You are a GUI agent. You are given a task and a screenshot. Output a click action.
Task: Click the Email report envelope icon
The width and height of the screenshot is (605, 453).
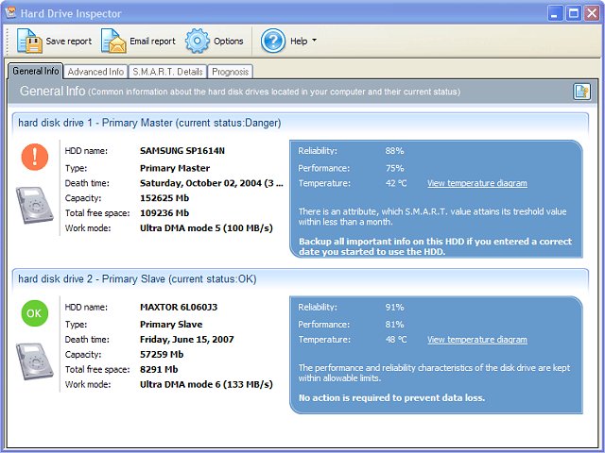(113, 41)
